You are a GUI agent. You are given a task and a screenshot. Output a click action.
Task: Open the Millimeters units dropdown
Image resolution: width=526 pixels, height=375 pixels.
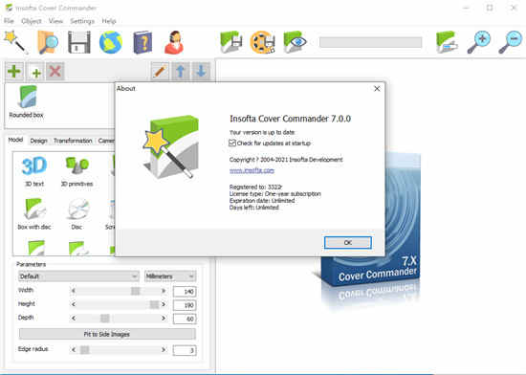[170, 276]
